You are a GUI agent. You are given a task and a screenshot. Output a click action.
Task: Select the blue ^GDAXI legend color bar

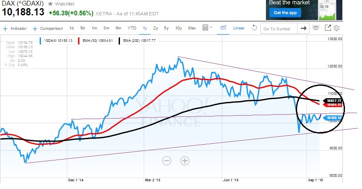pos(39,41)
